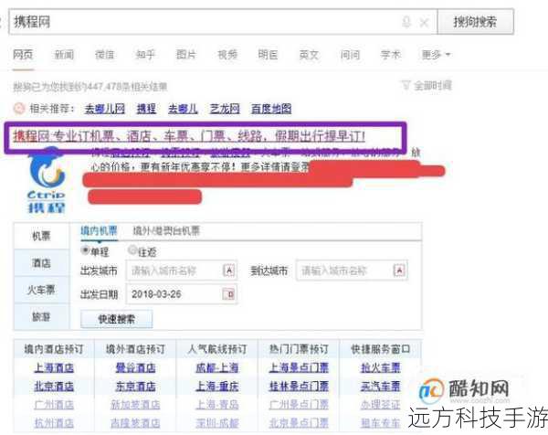Click the microphone voice search icon

(x=406, y=22)
